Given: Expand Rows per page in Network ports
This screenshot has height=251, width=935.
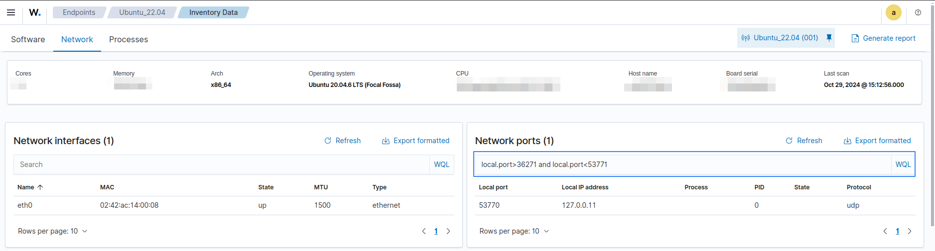Looking at the screenshot, I should coord(514,231).
